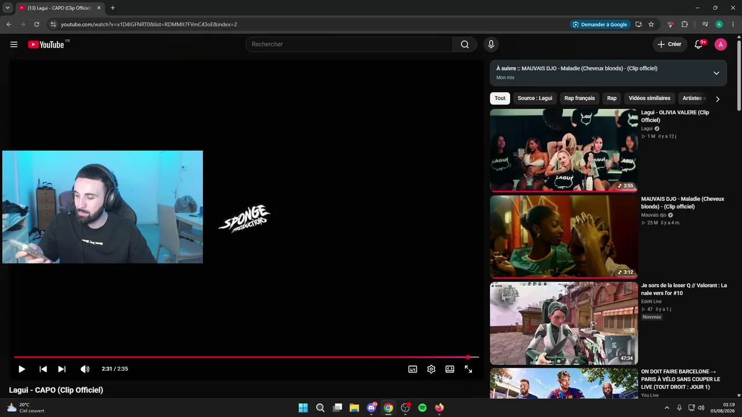Show hidden system tray icons chevron

tap(667, 408)
